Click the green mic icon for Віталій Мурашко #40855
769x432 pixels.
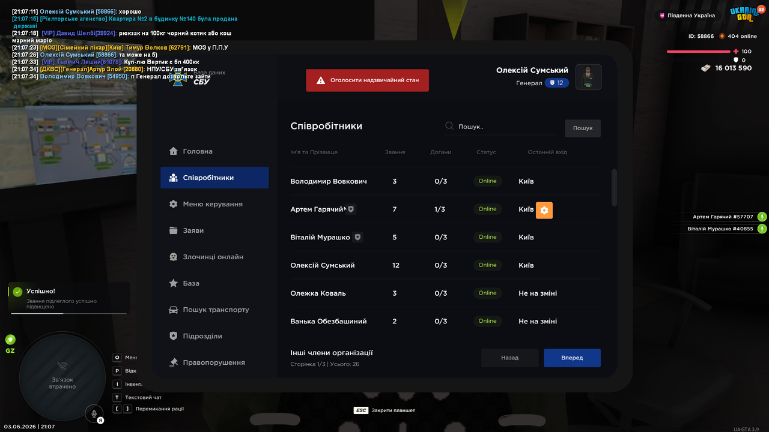[x=762, y=229]
